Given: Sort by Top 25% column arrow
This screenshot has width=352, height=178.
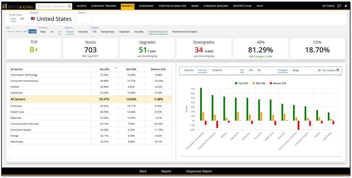Looking at the screenshot, I should pos(115,68).
